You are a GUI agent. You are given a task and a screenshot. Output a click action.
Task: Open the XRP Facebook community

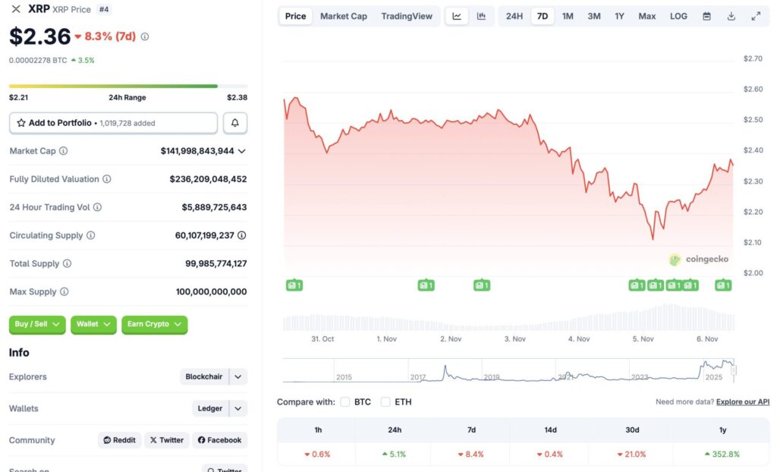(219, 439)
